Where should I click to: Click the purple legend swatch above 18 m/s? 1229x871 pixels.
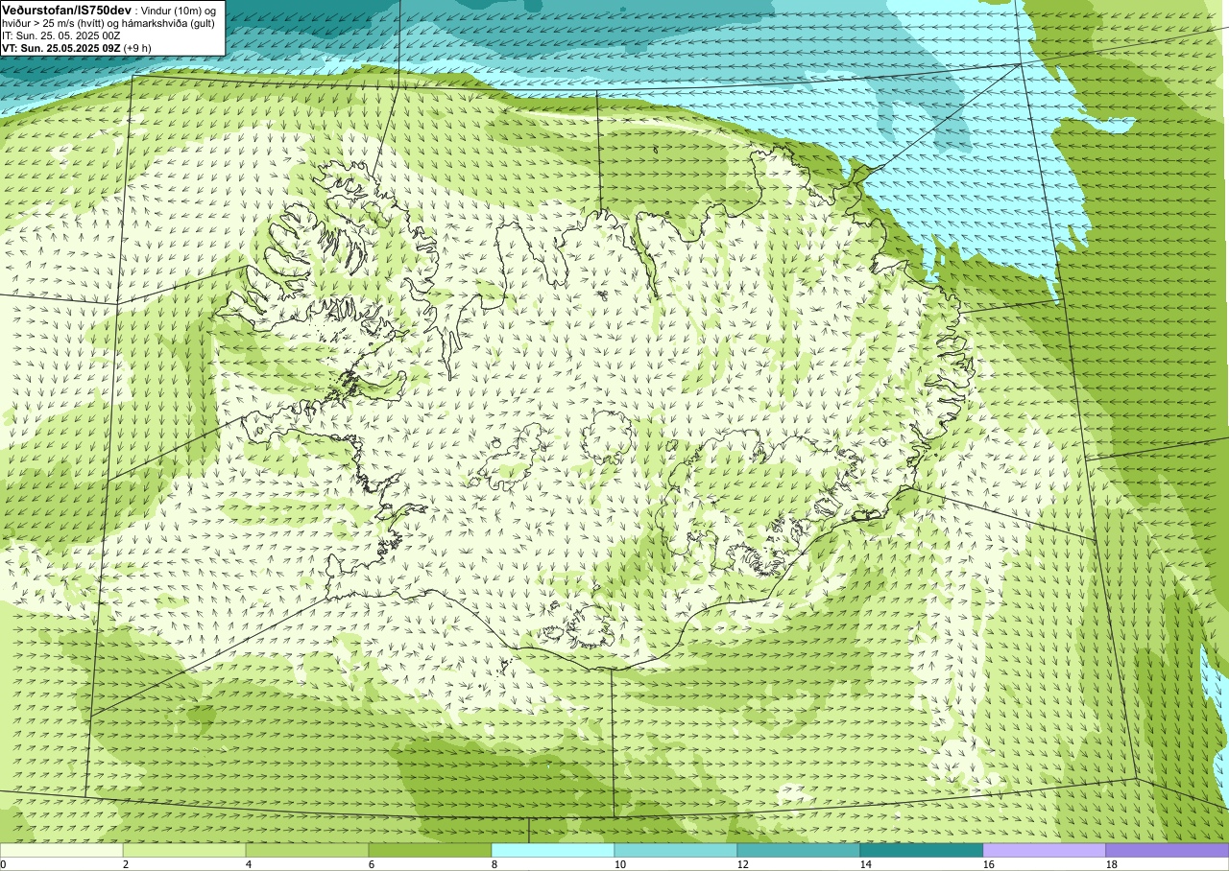pos(1168,850)
